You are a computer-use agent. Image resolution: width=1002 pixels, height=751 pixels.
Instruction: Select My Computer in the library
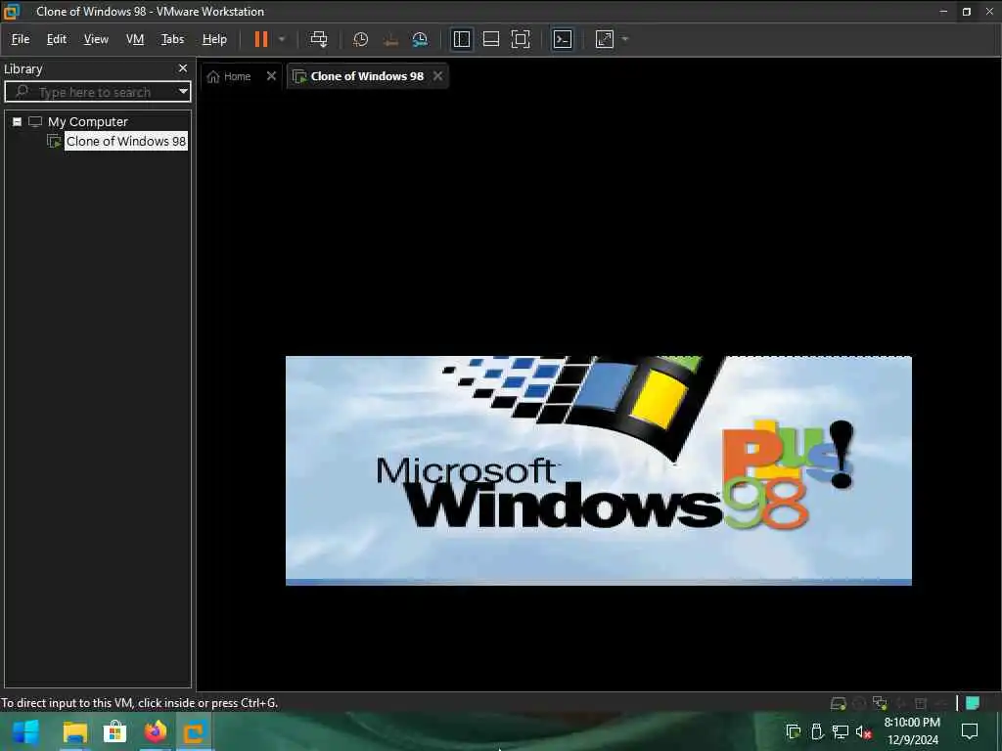tap(87, 122)
